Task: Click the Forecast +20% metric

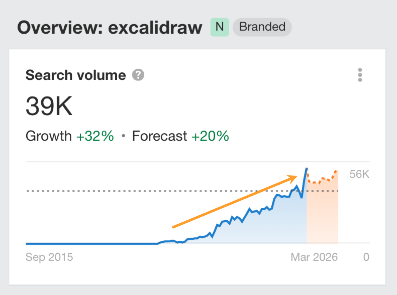Action: pos(180,136)
